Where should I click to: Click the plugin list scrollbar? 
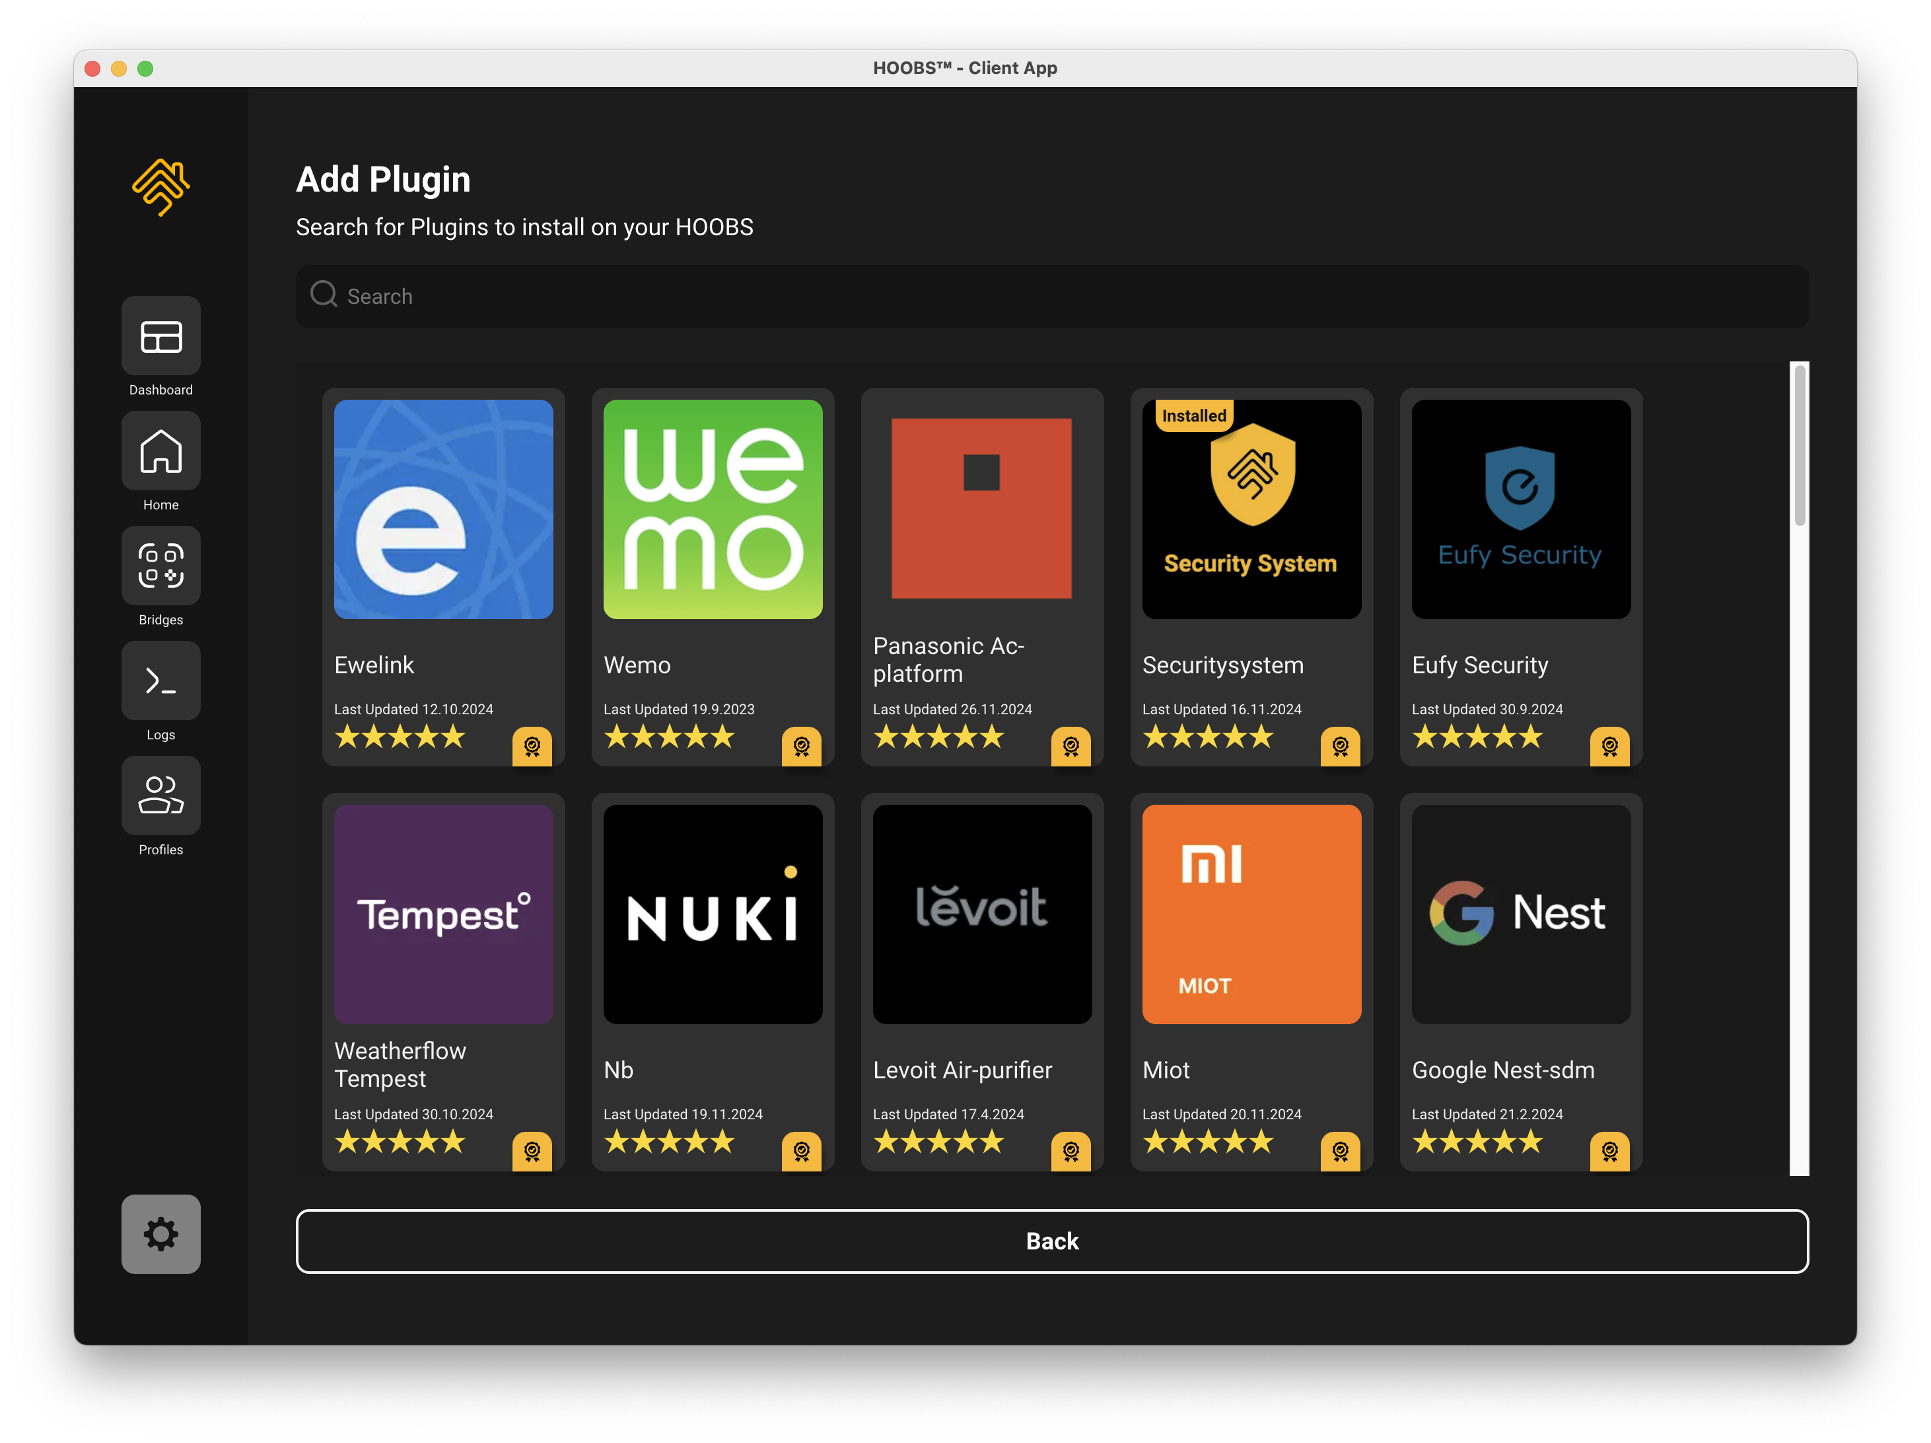click(1799, 445)
